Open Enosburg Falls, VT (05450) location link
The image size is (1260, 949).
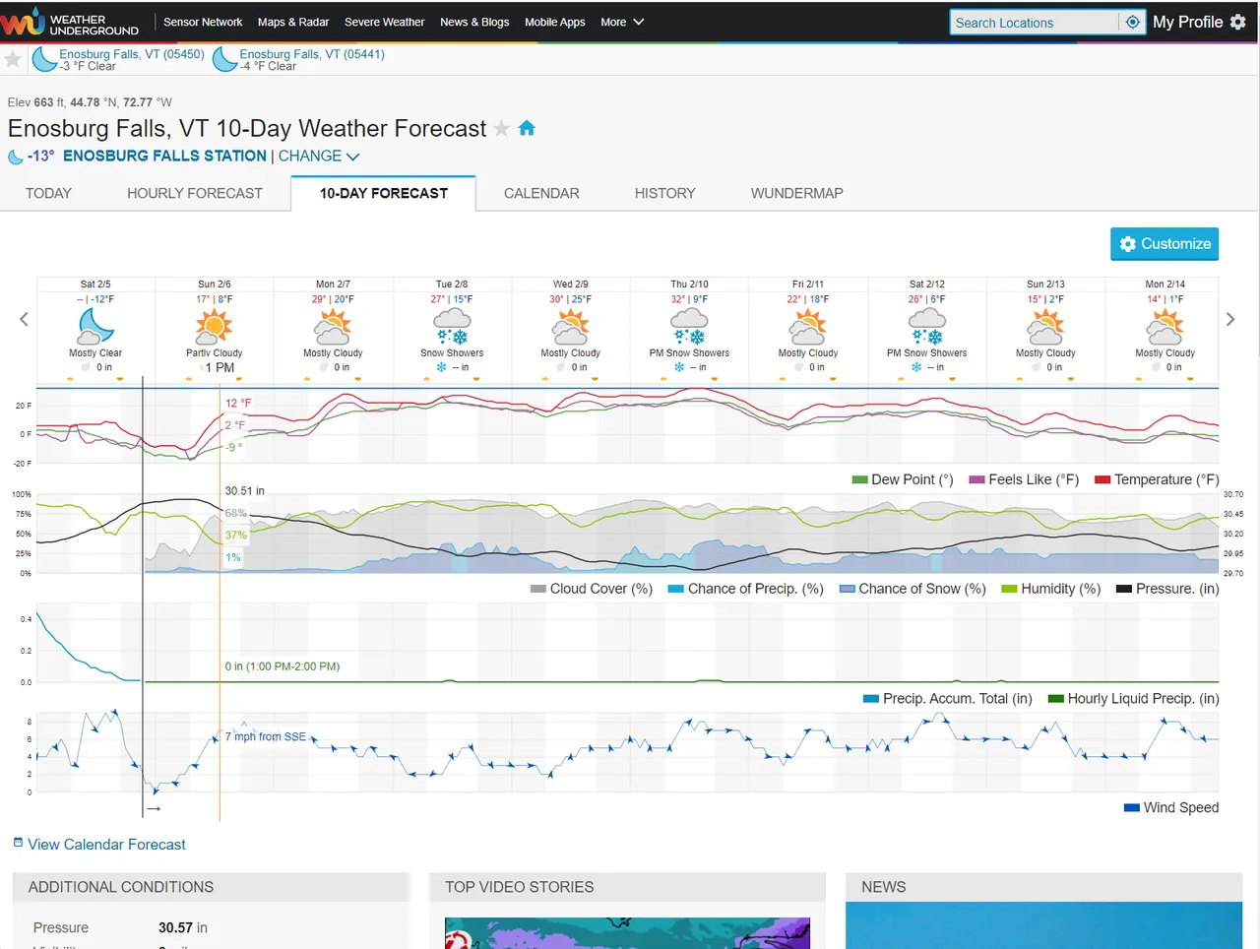click(132, 54)
